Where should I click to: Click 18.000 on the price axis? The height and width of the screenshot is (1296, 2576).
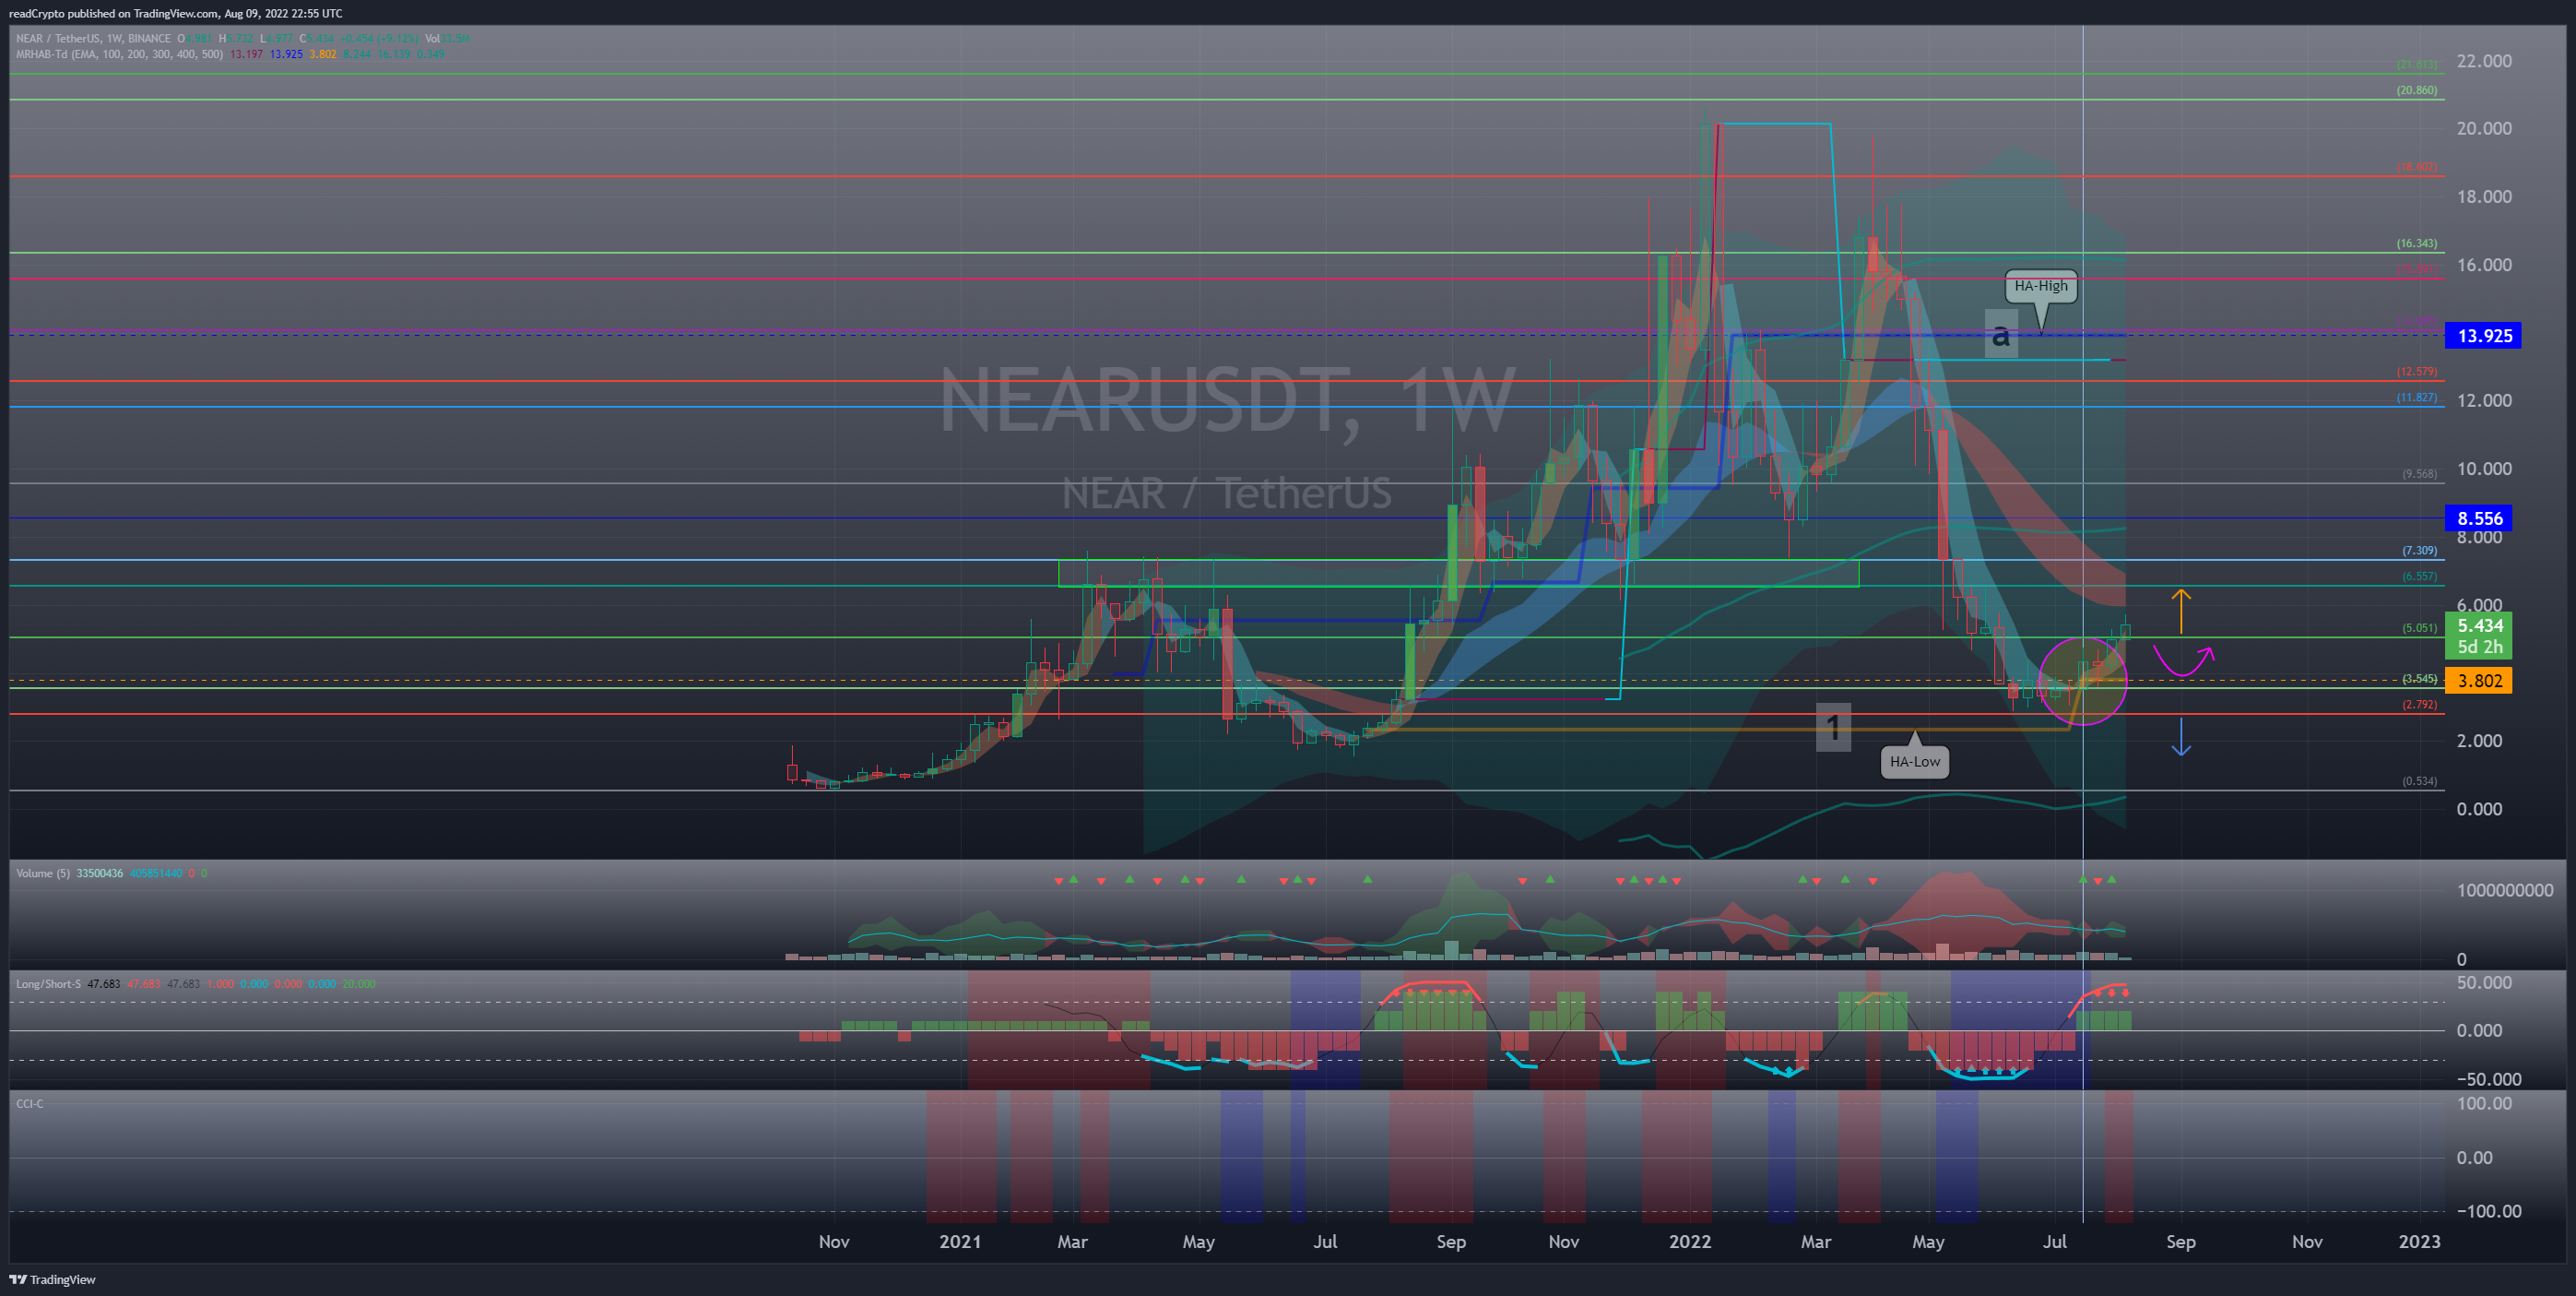click(2484, 196)
